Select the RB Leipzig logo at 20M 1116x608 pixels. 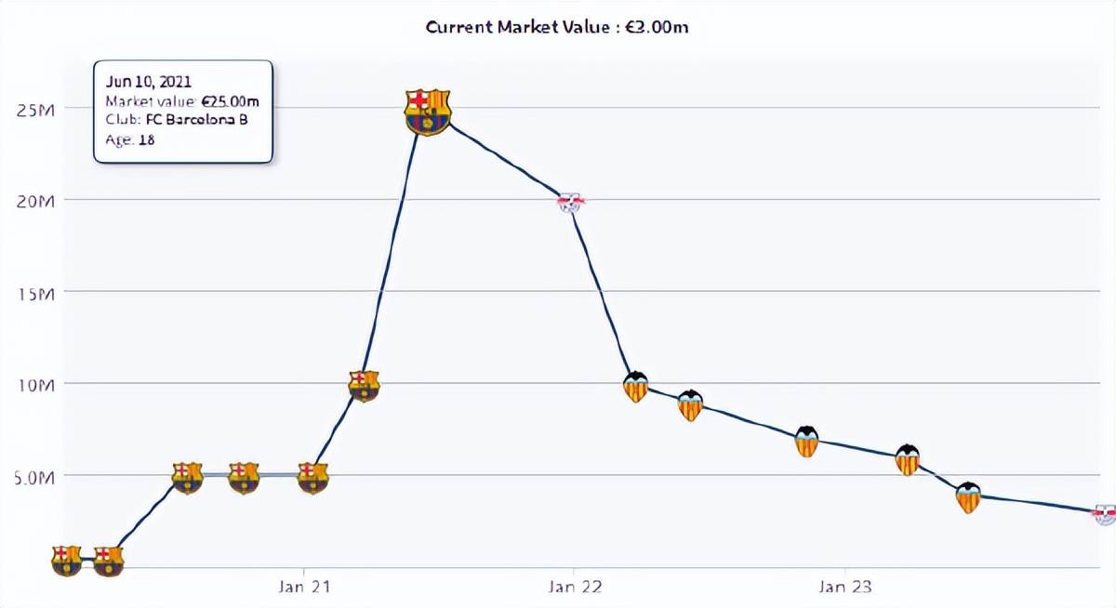click(x=569, y=202)
